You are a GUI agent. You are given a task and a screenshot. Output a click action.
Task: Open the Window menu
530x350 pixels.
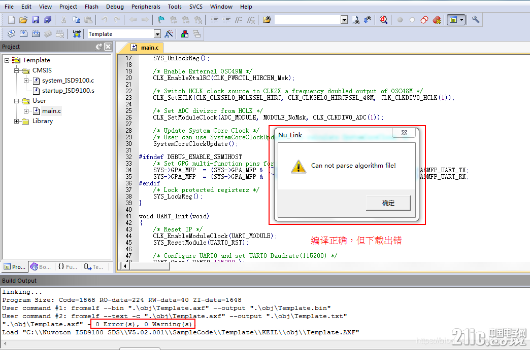pos(221,7)
